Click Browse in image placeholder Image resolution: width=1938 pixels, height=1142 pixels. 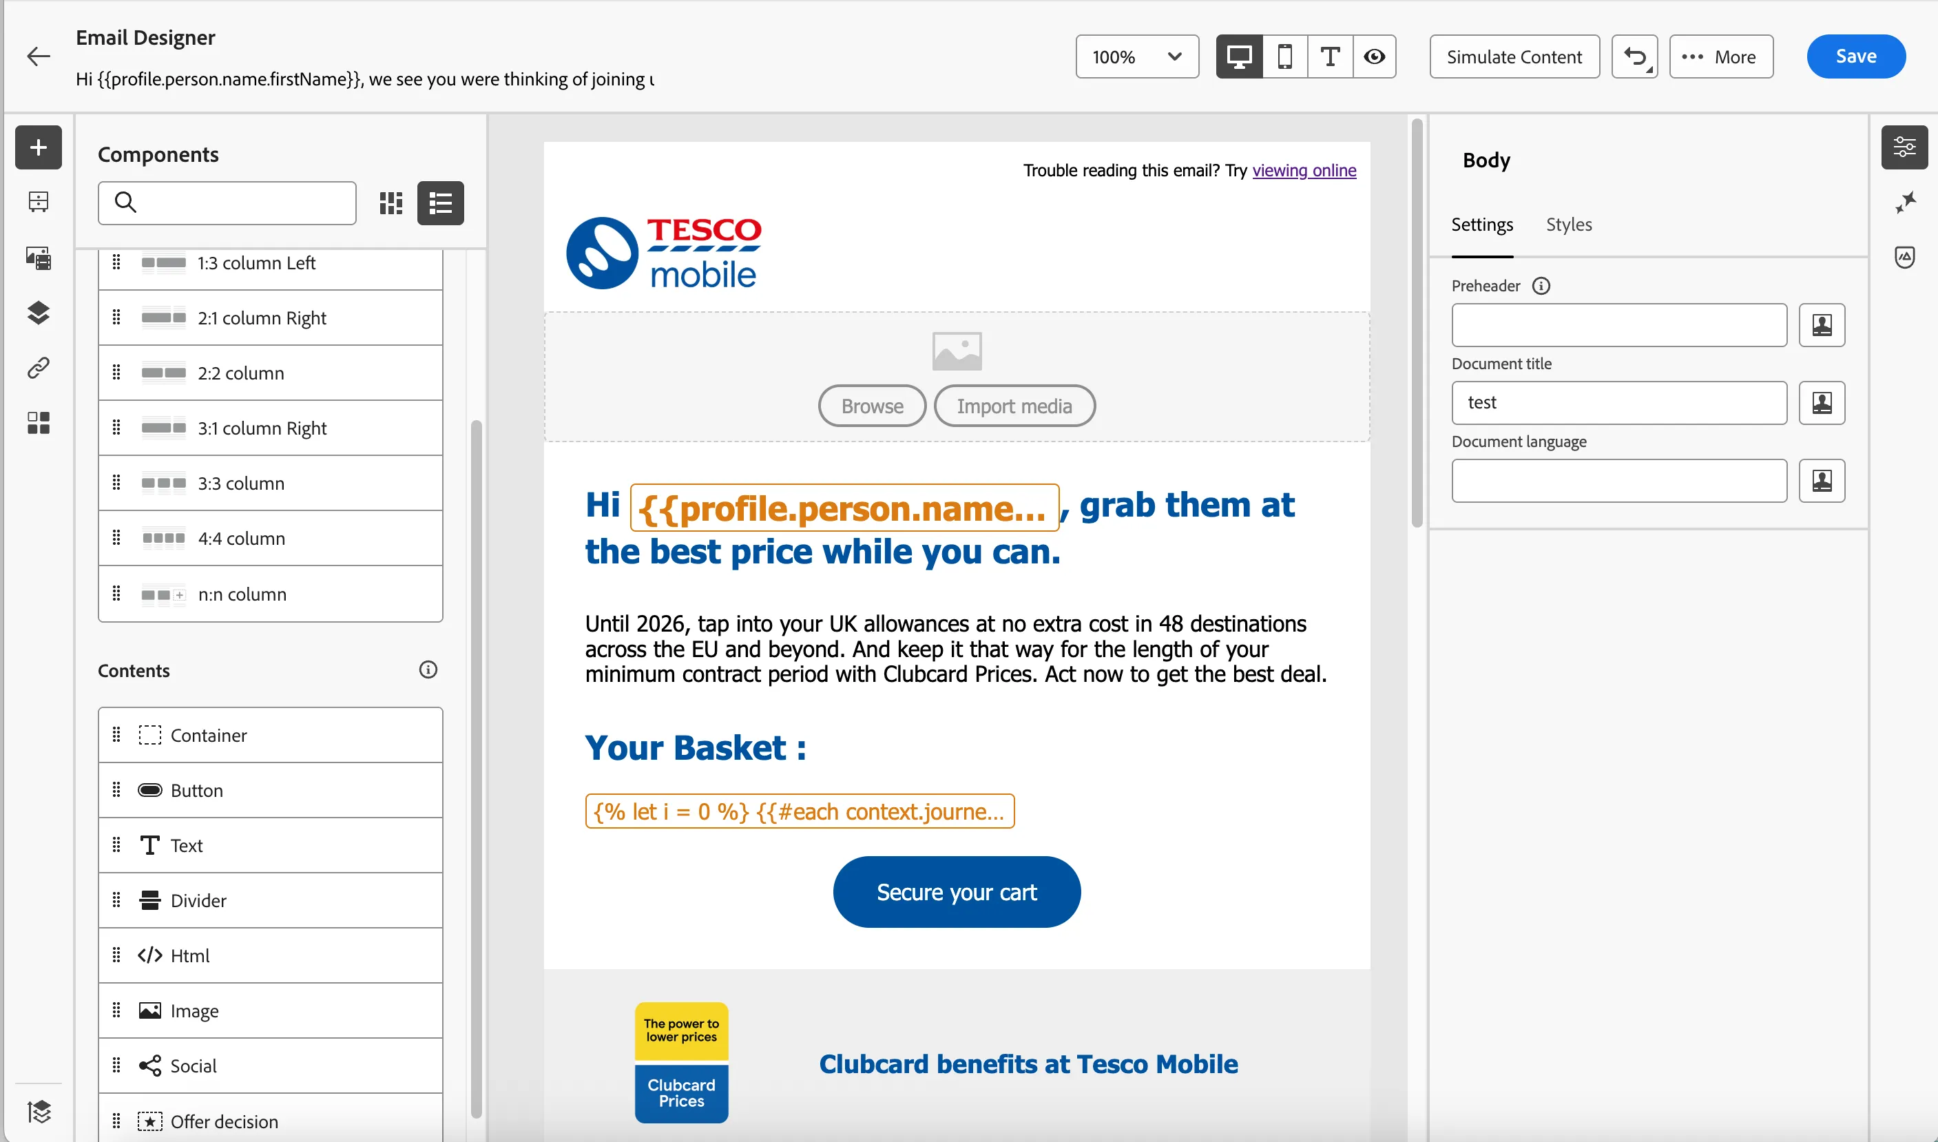point(872,406)
